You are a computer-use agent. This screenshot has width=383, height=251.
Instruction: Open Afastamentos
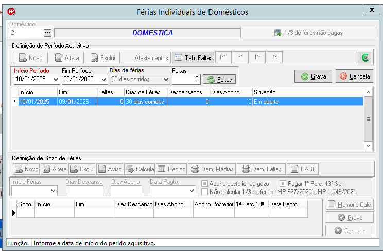coord(146,57)
